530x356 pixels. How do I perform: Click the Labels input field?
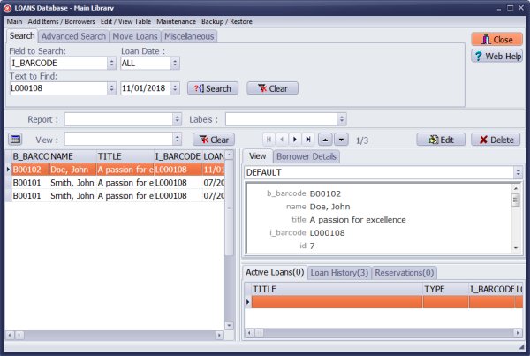pos(282,119)
